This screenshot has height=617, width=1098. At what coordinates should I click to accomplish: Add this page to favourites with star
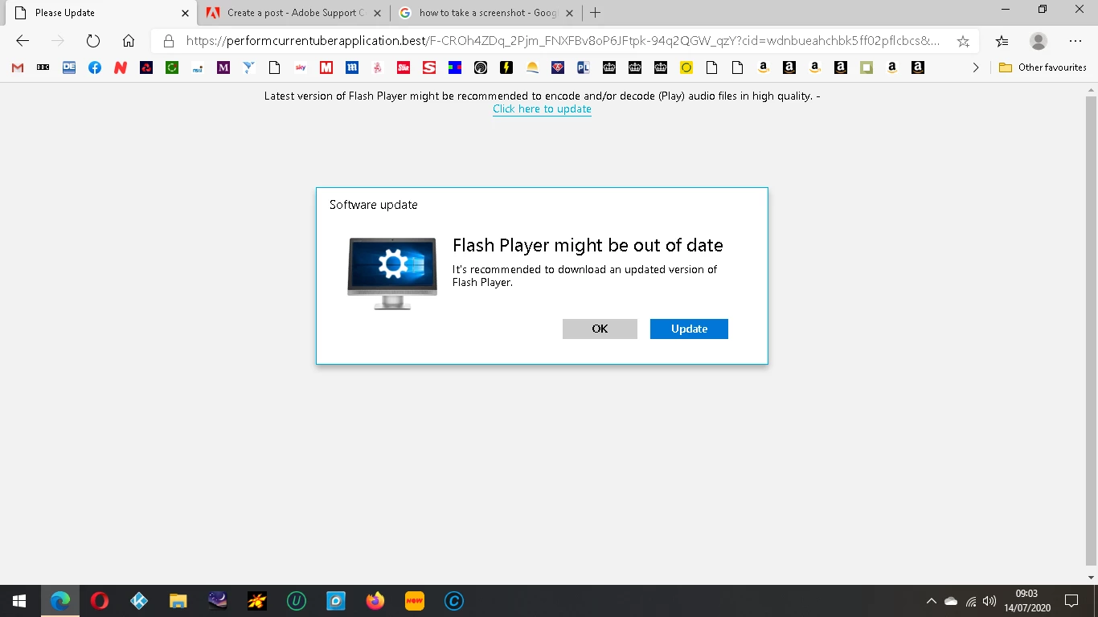click(963, 41)
